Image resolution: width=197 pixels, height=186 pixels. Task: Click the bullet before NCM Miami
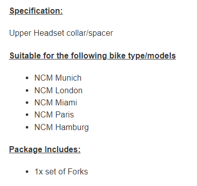click(27, 103)
